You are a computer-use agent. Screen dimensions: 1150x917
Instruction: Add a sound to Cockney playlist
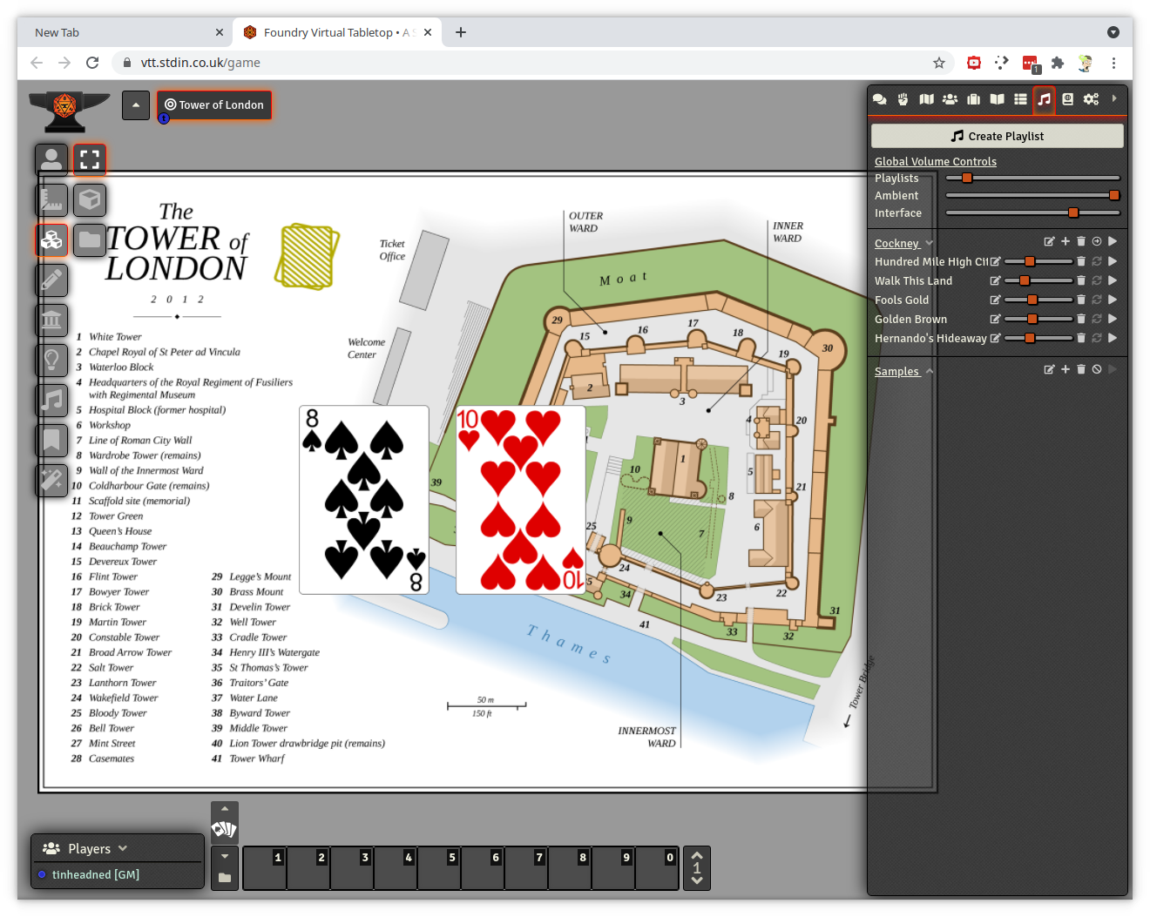(x=1065, y=242)
